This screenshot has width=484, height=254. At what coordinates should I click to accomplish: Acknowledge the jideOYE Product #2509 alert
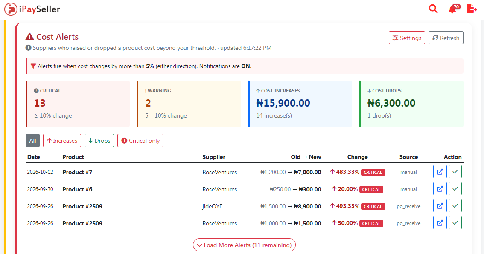[x=455, y=205]
